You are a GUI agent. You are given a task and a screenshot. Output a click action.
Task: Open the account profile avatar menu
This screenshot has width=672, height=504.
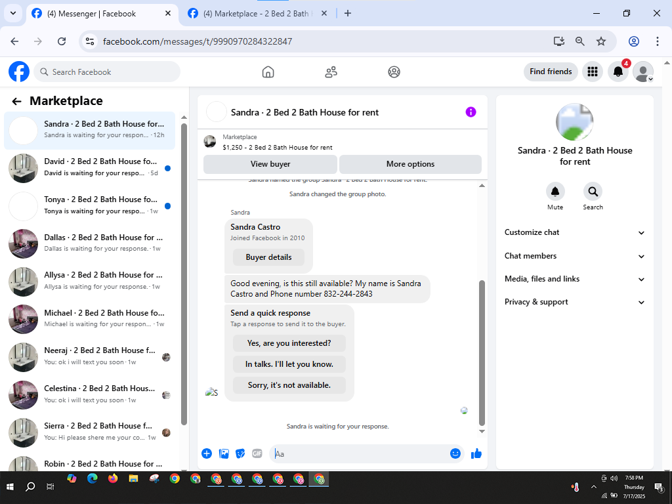(643, 72)
